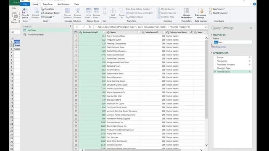Switch to the Transform tab
The height and width of the screenshot is (151, 269).
(47, 4)
